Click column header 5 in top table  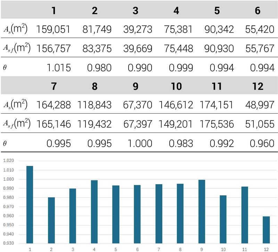(x=217, y=10)
